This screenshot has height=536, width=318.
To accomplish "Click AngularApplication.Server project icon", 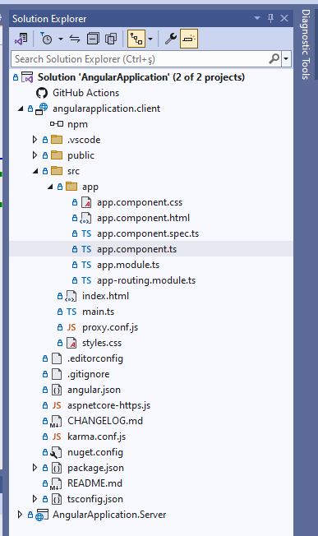I will click(42, 515).
